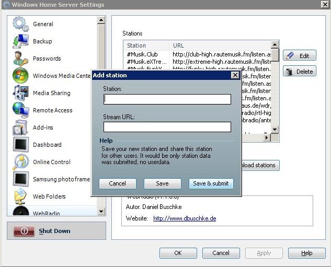Click Save in Add station dialog
Screen dimensions: 331x267
[162, 183]
